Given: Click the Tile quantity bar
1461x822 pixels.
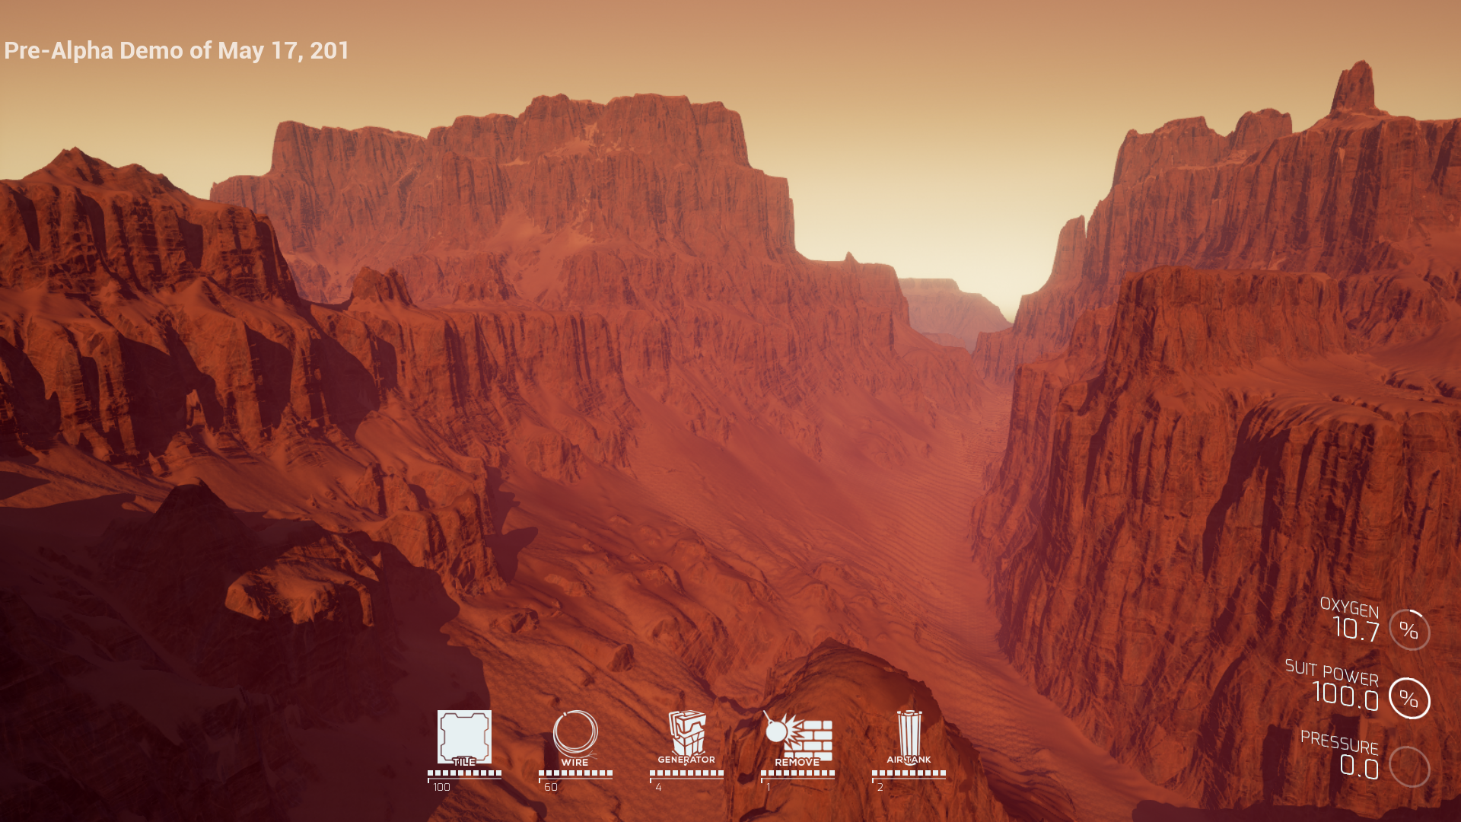Looking at the screenshot, I should tap(464, 773).
